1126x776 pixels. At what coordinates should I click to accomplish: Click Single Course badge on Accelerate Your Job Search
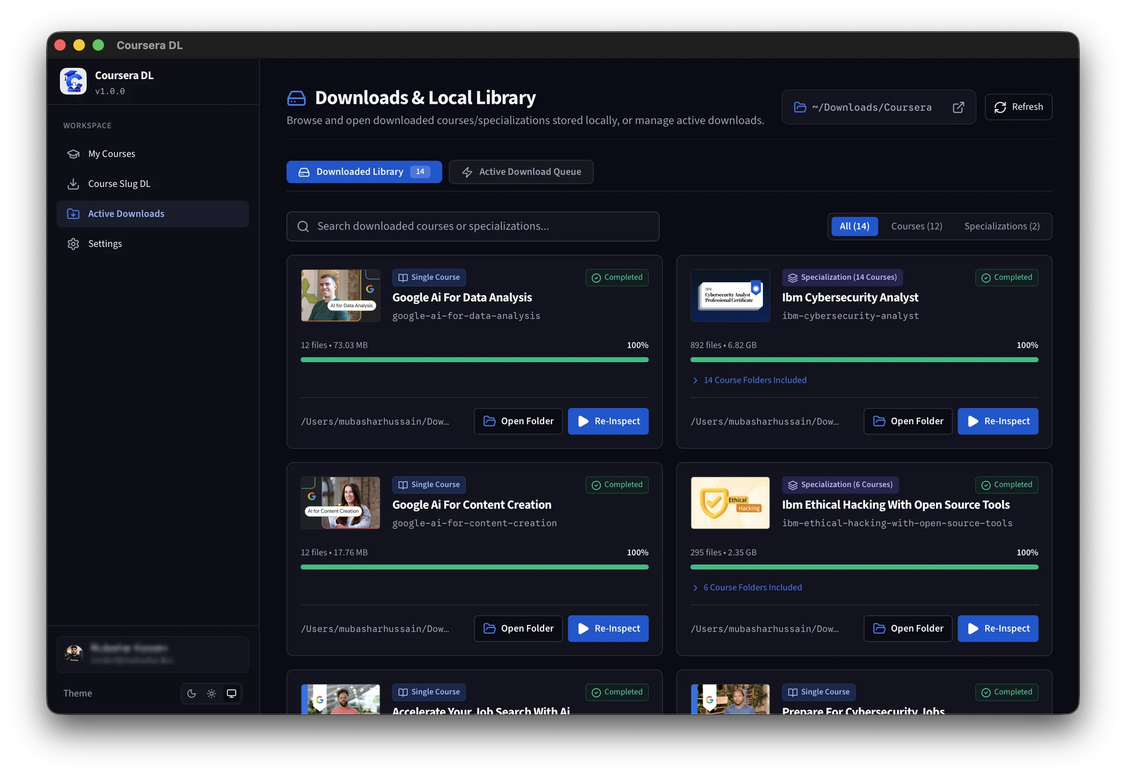click(x=429, y=692)
